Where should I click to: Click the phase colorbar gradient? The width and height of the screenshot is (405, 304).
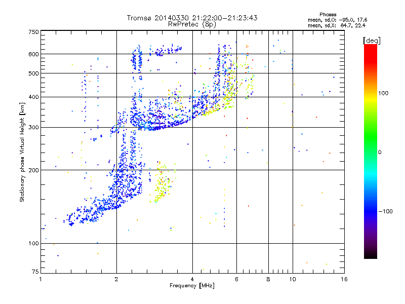(371, 151)
